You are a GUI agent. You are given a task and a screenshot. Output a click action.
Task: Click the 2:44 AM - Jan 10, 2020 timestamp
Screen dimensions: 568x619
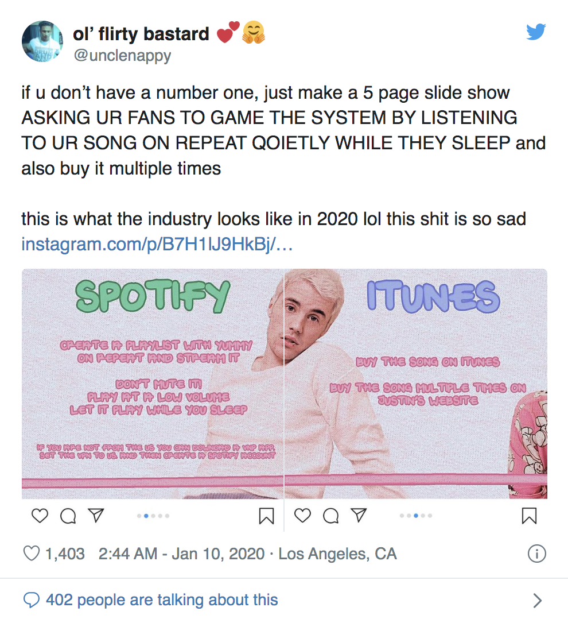coord(181,554)
